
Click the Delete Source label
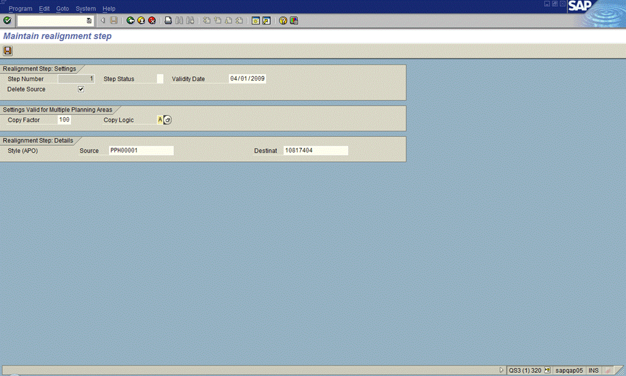pos(26,89)
